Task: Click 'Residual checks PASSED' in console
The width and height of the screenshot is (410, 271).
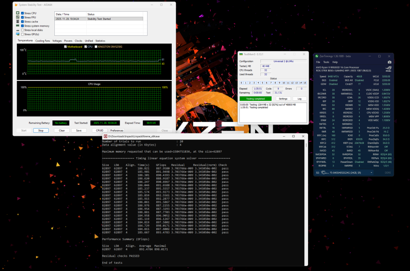Action: point(120,256)
